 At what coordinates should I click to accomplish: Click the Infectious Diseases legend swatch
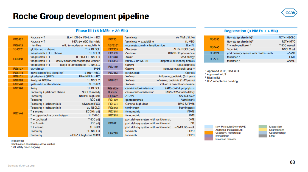tap(208, 139)
